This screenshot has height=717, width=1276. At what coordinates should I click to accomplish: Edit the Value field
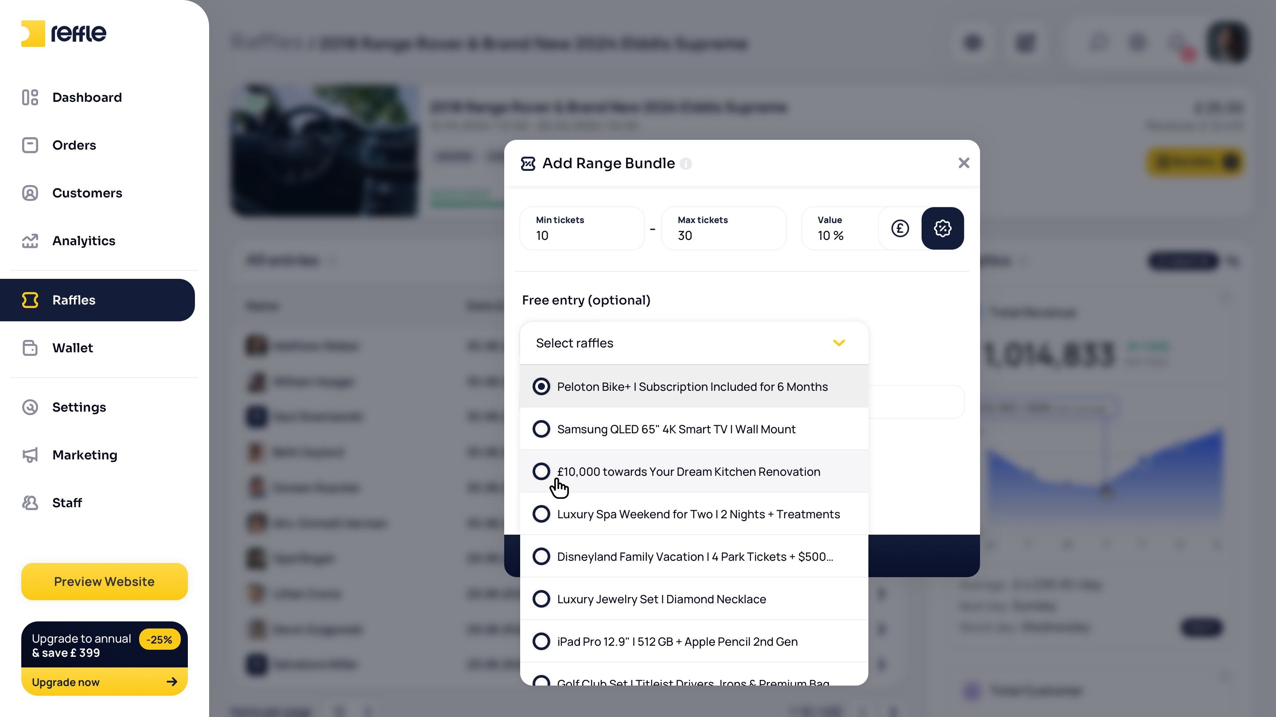click(840, 228)
